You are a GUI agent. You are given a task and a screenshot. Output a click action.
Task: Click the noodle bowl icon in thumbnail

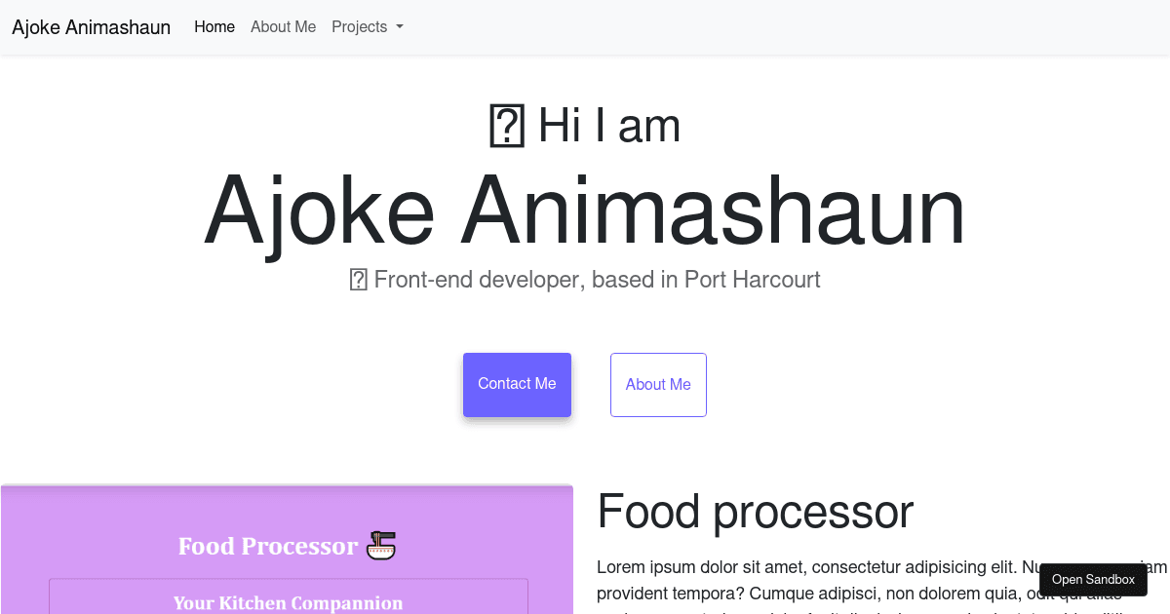381,546
